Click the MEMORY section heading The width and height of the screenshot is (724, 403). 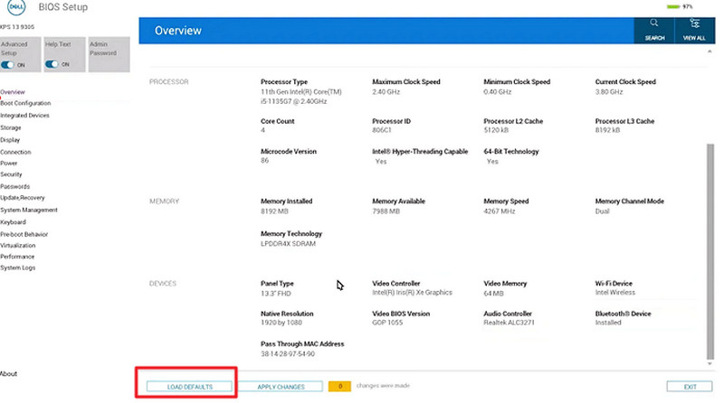pyautogui.click(x=164, y=201)
